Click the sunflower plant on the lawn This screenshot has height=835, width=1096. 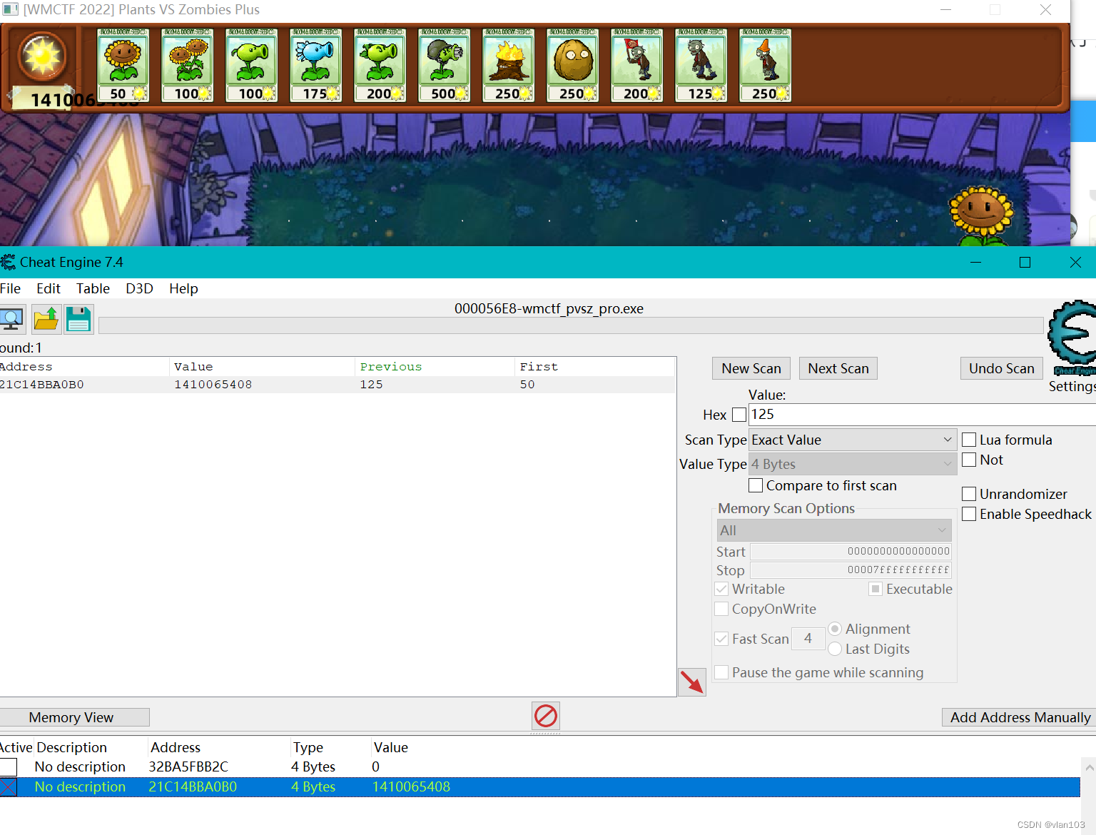[x=981, y=216]
